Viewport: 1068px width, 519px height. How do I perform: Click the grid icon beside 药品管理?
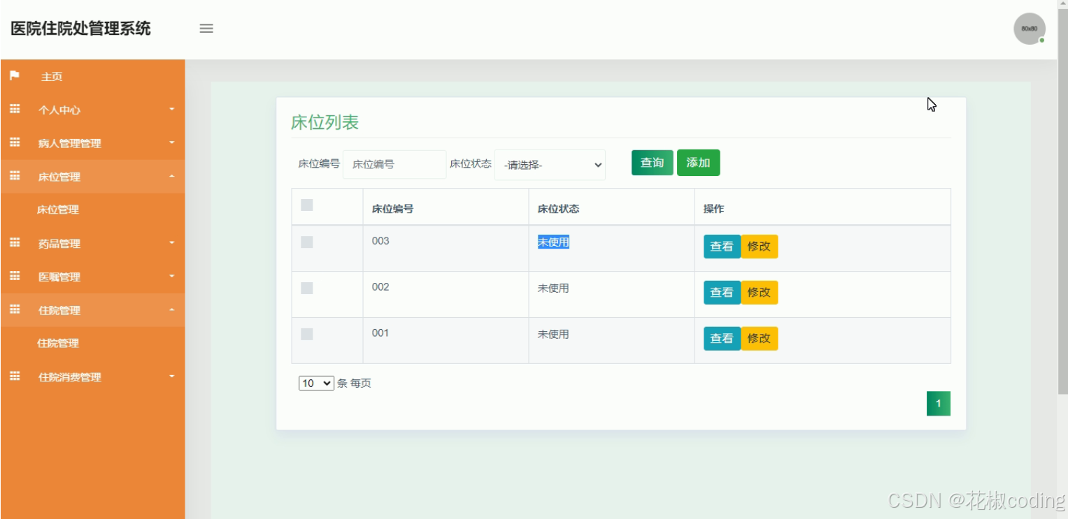click(x=14, y=243)
